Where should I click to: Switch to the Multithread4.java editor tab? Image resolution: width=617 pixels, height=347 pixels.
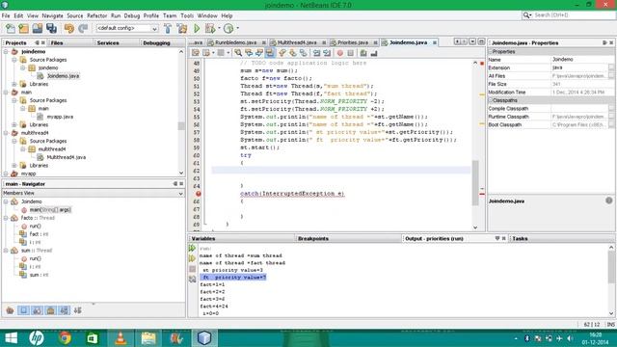(x=297, y=42)
